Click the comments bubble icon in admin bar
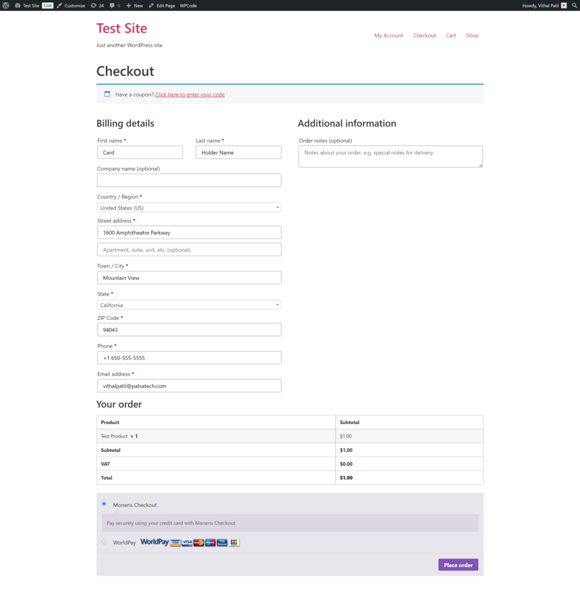The width and height of the screenshot is (580, 589). click(x=111, y=5)
